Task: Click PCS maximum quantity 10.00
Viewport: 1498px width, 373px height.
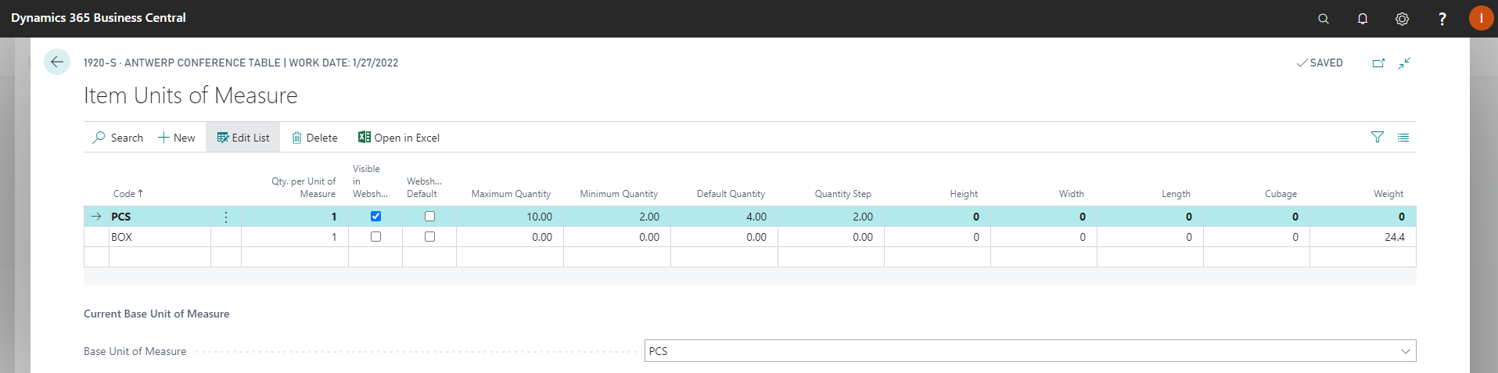Action: tap(510, 217)
